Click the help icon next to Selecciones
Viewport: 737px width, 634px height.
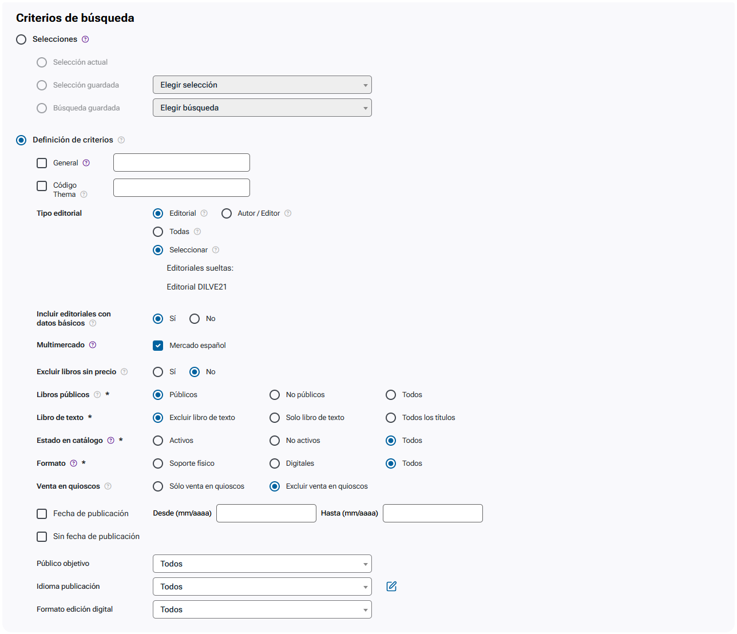pos(85,39)
